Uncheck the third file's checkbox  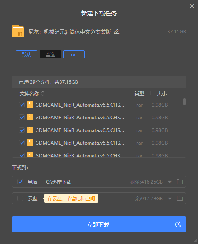click(22, 130)
